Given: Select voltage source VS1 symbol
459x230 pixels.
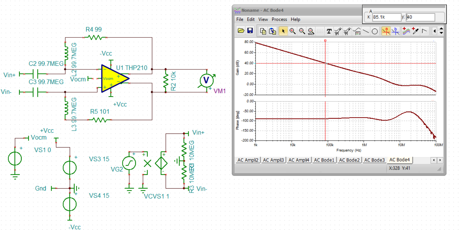Looking at the screenshot, I should tap(15, 158).
